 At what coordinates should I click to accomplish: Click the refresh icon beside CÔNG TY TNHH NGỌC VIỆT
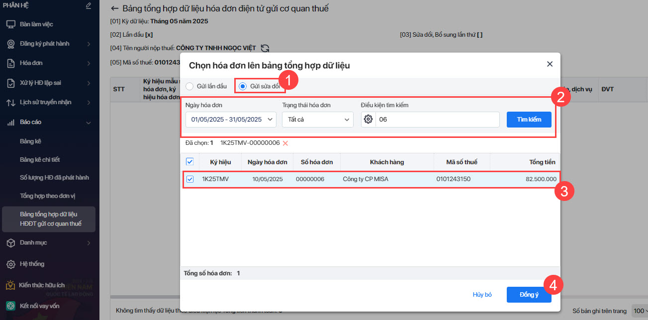pos(265,48)
